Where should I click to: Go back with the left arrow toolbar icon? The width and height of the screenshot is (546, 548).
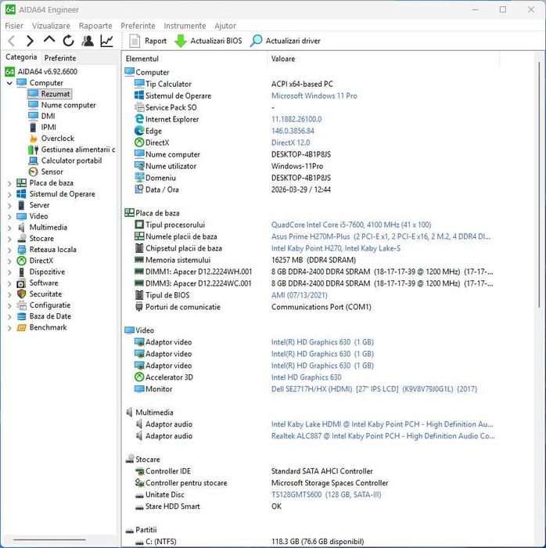12,41
